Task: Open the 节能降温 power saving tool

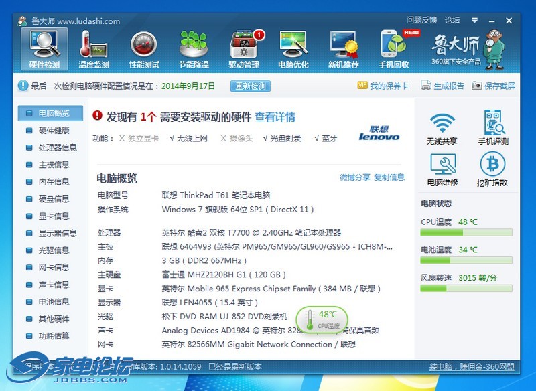Action: 194,49
